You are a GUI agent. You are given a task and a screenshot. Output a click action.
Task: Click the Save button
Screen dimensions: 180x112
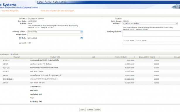click(83, 110)
